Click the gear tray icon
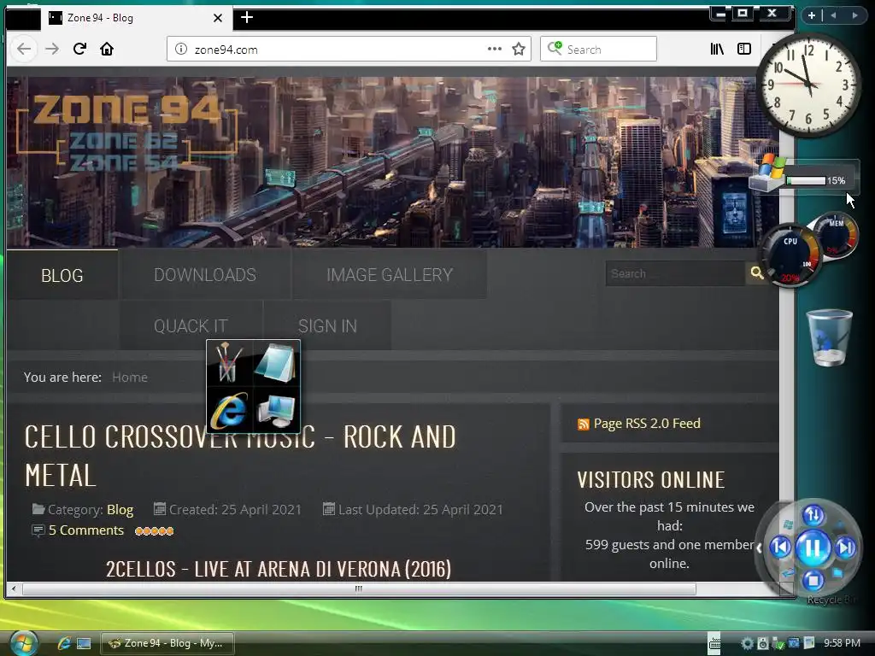The image size is (875, 656). pos(747,643)
